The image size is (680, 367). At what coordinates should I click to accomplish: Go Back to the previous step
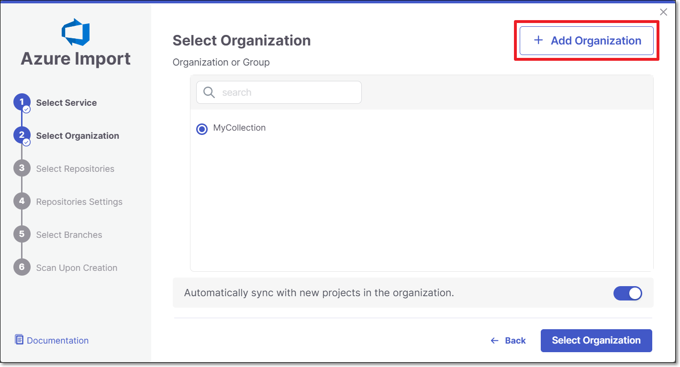508,341
